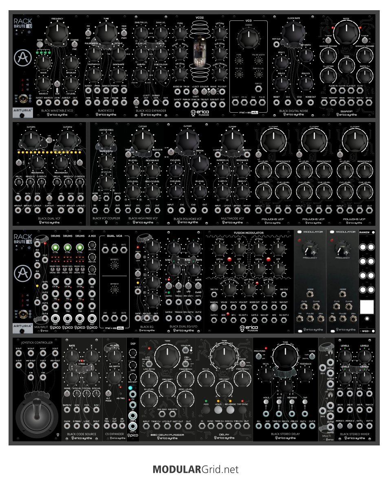Toggle the COARSE/FINE switch on Black Wavetable VCO

pyautogui.click(x=75, y=44)
